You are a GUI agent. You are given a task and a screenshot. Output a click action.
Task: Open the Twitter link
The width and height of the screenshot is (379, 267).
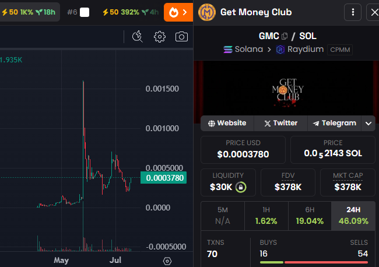click(x=280, y=123)
